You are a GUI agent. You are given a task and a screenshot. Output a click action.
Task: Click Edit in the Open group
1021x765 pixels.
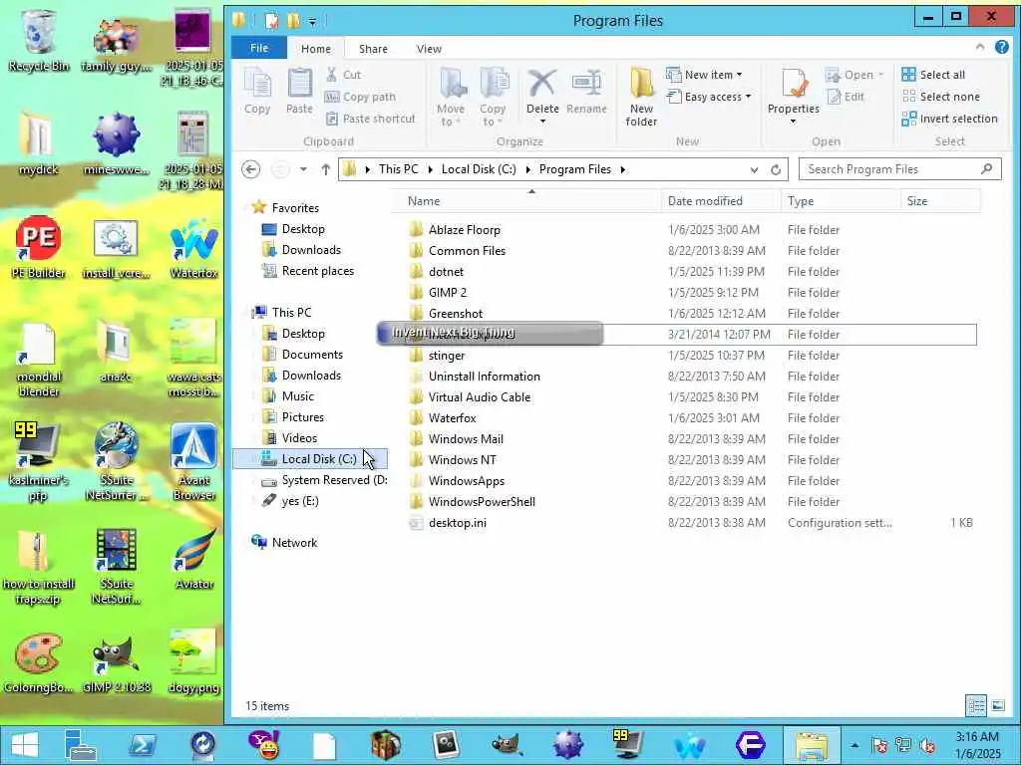coord(846,97)
